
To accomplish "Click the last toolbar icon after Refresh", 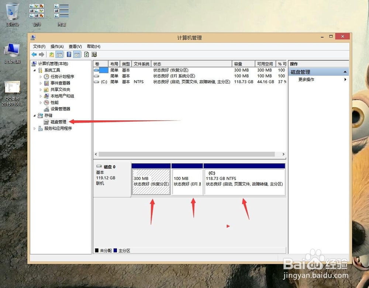I will pyautogui.click(x=94, y=55).
